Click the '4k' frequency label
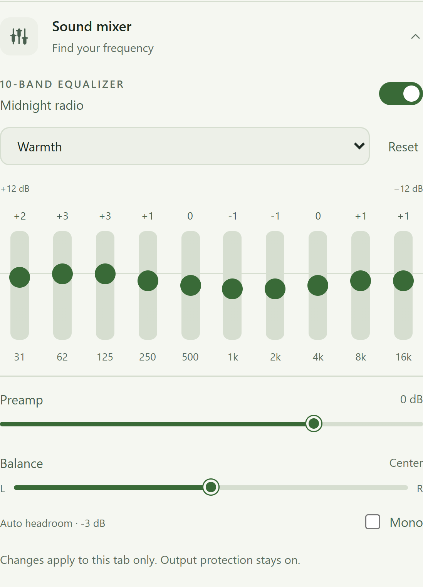The height and width of the screenshot is (587, 423). (x=318, y=357)
